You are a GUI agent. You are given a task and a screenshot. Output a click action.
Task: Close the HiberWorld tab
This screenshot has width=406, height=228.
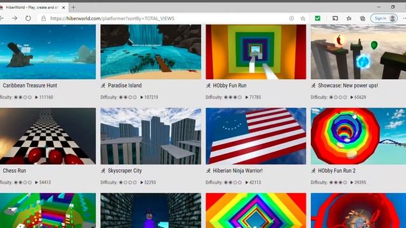(63, 8)
